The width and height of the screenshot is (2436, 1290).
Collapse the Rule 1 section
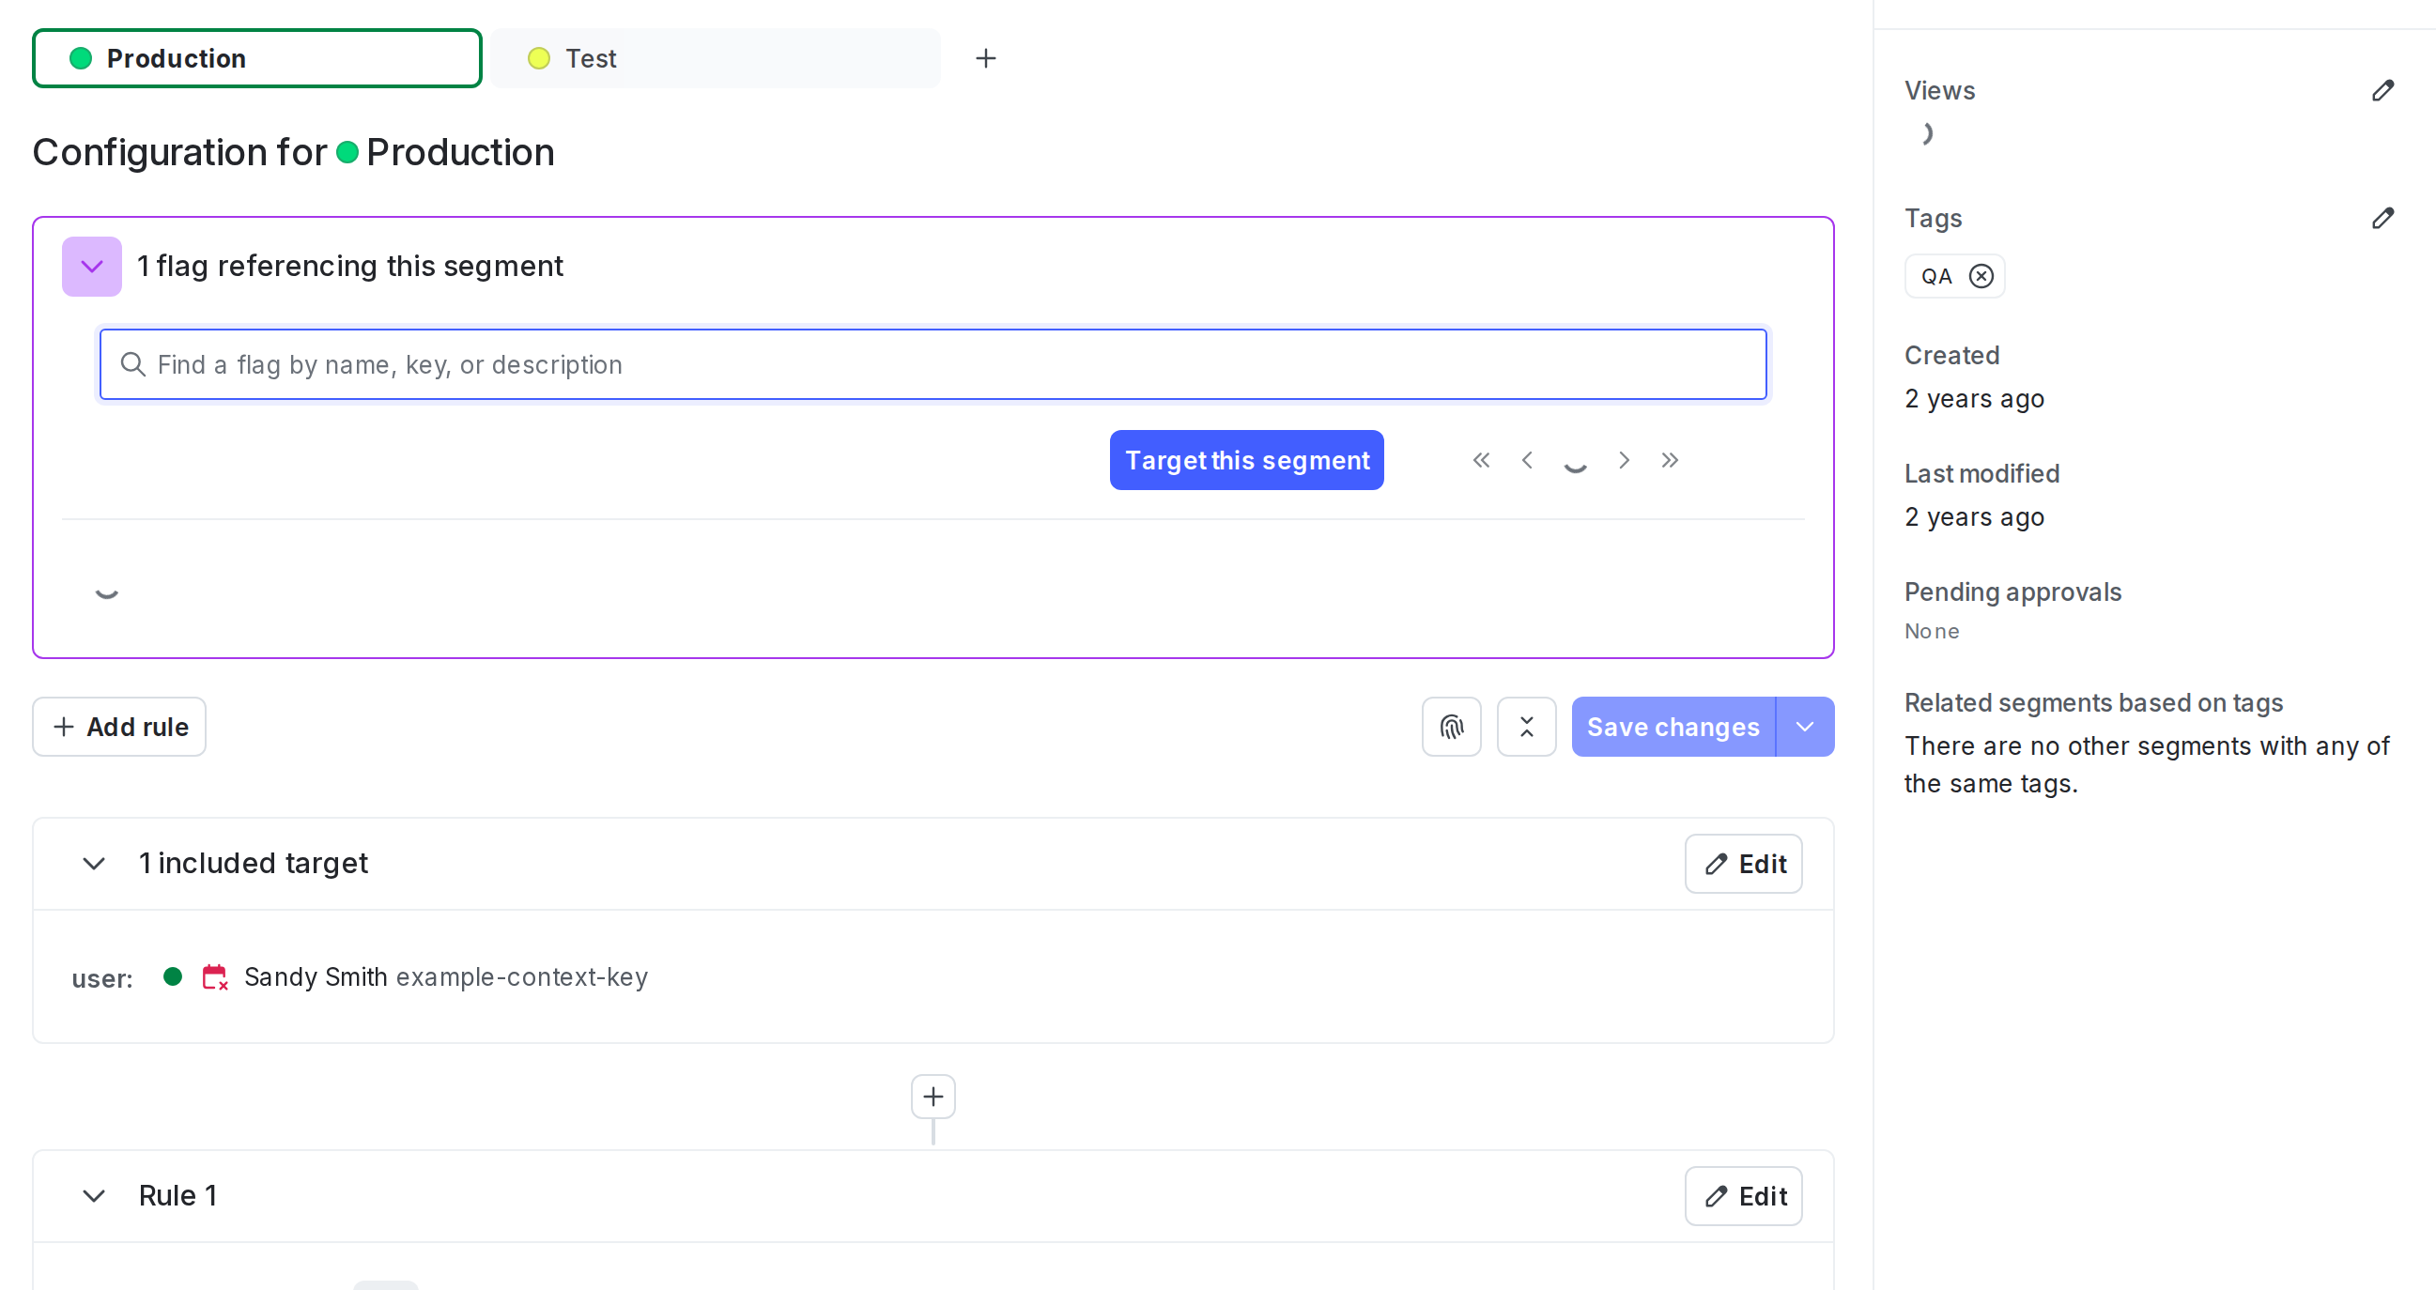pyautogui.click(x=94, y=1195)
